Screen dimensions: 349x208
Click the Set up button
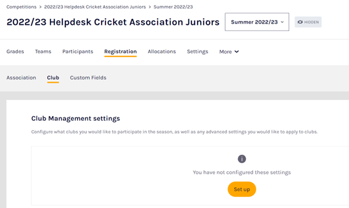tap(242, 189)
